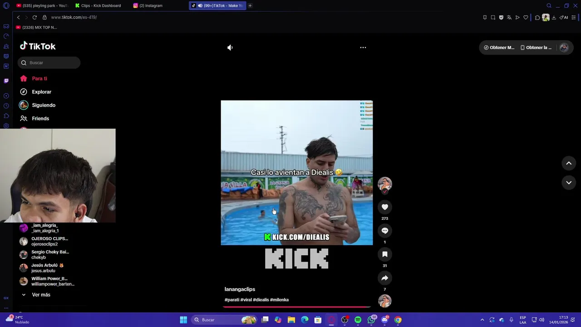
Task: Share the video with arrow icon
Action: click(x=385, y=278)
